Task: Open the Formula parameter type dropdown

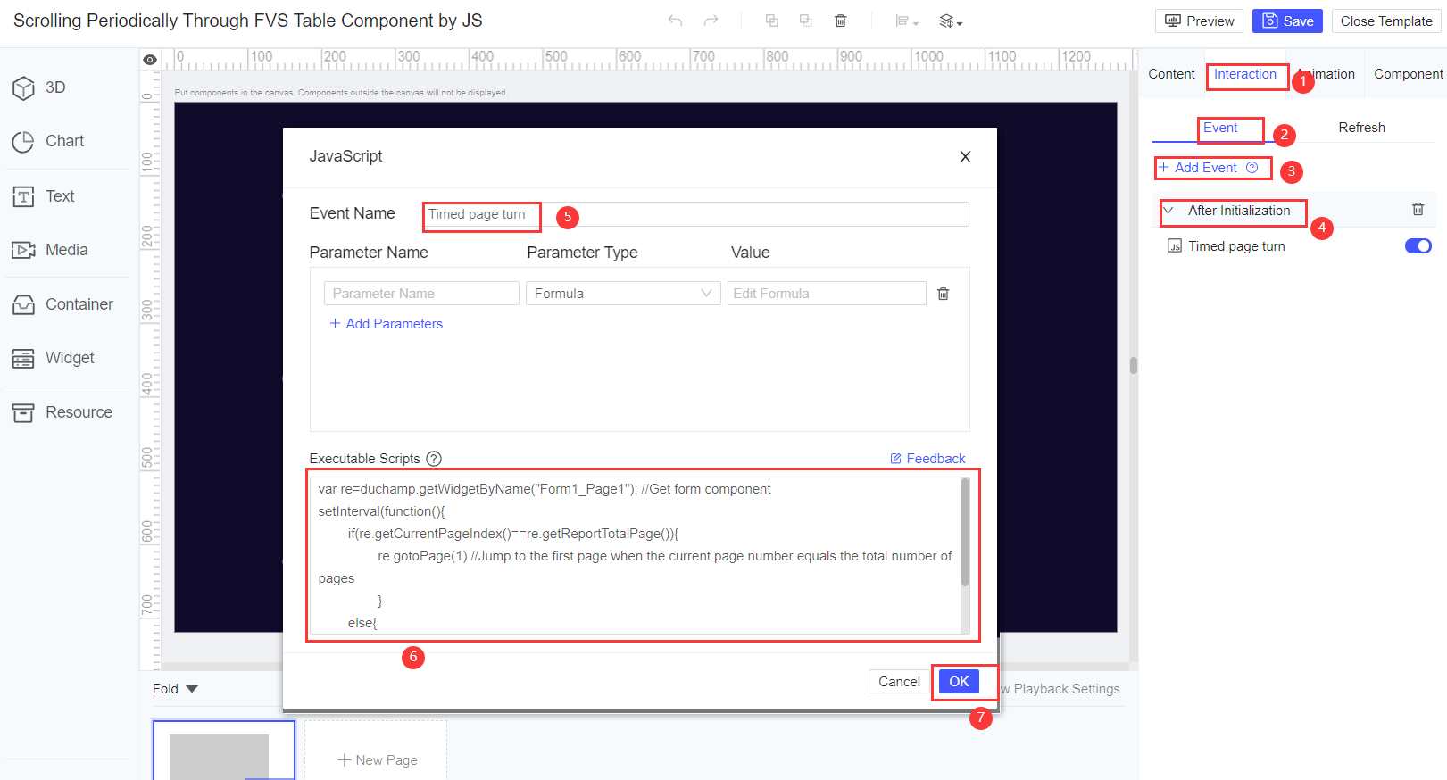Action: point(623,294)
